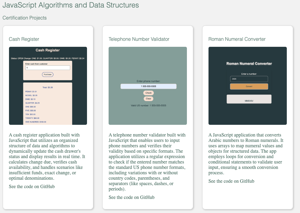Open the Cash Register project screenshot thumbnail
Image resolution: width=300 pixels, height=213 pixels.
coord(48,86)
